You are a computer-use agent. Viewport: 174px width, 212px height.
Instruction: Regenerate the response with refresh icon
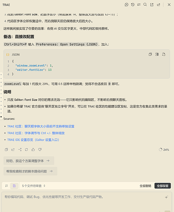(x=26, y=150)
